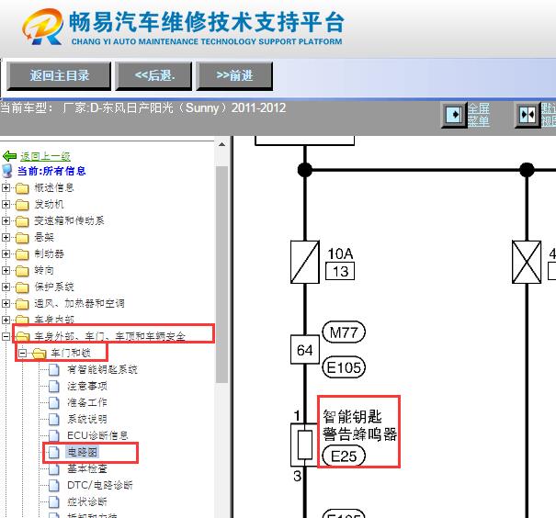Image resolution: width=556 pixels, height=518 pixels.
Task: Click the 概述信息 folder icon
Action: pos(22,188)
